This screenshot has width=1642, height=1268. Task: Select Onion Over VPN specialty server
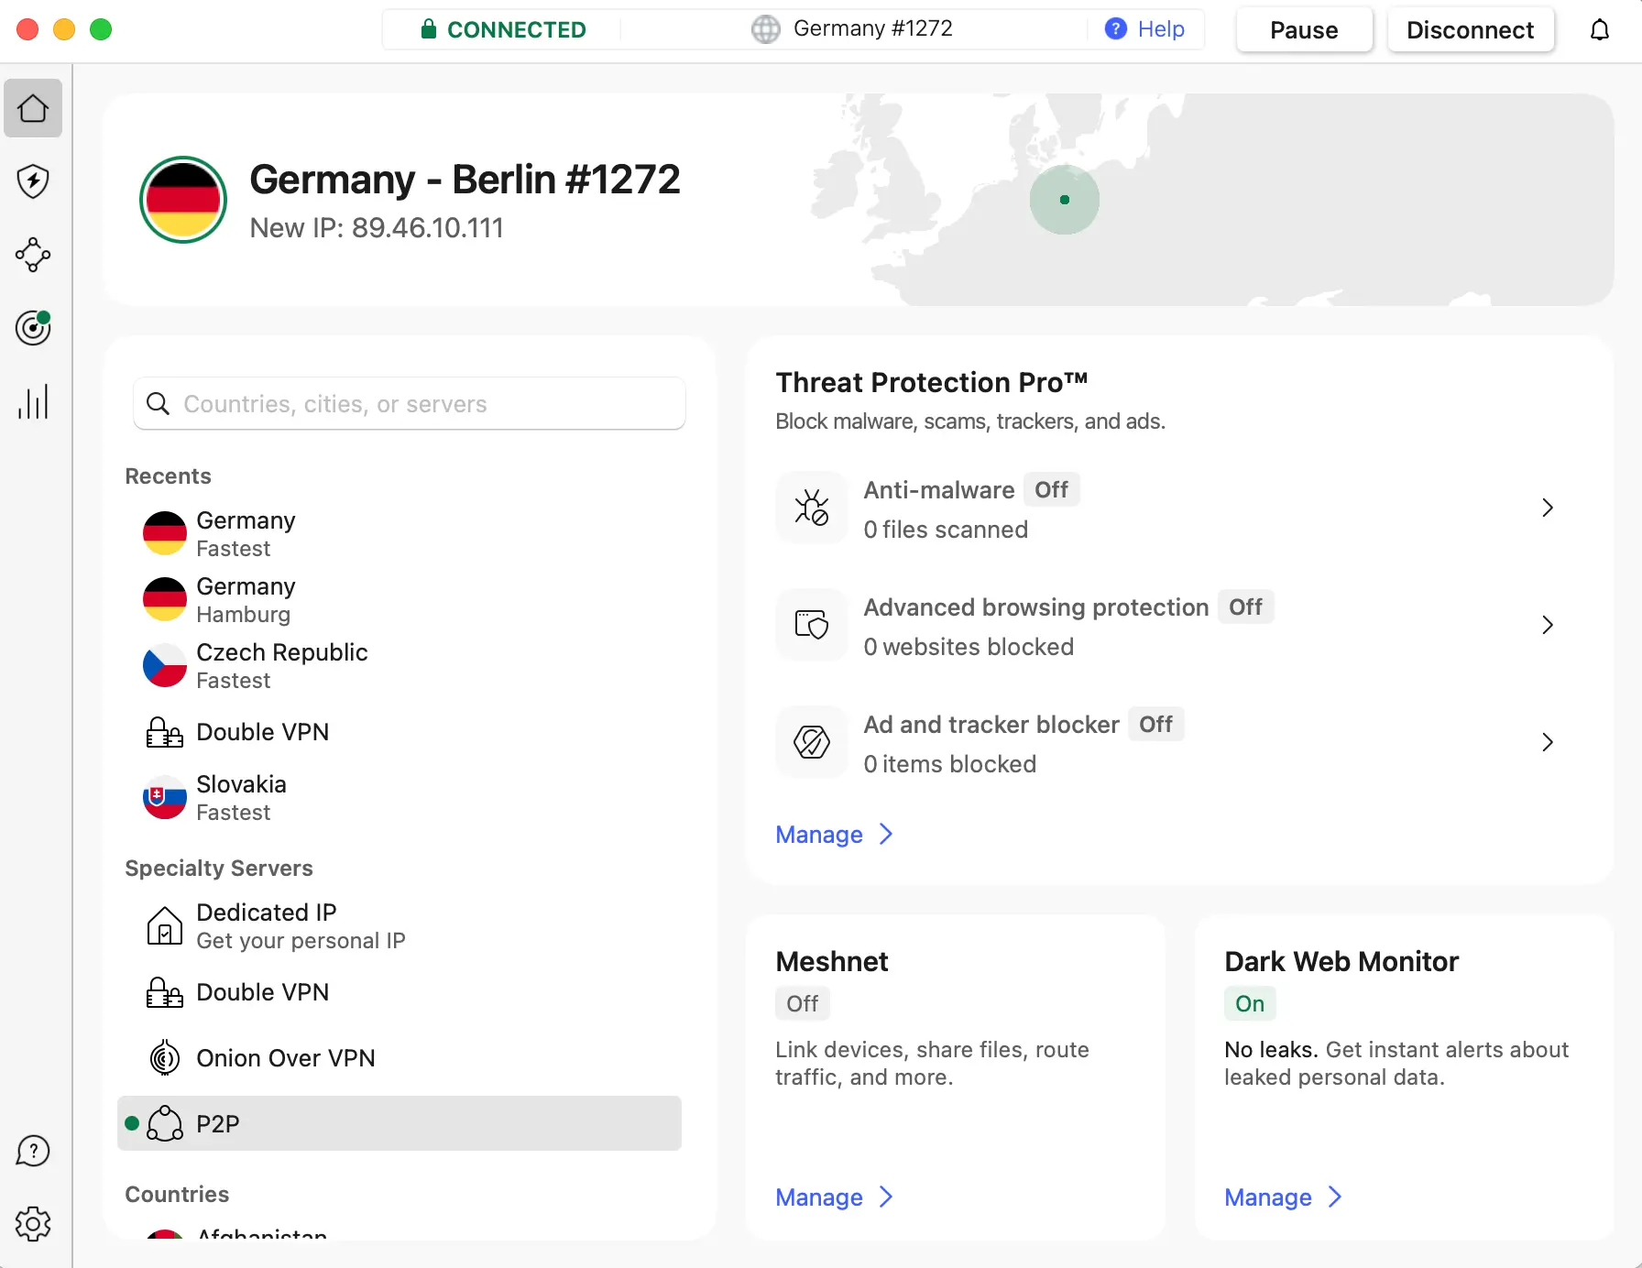[400, 1058]
